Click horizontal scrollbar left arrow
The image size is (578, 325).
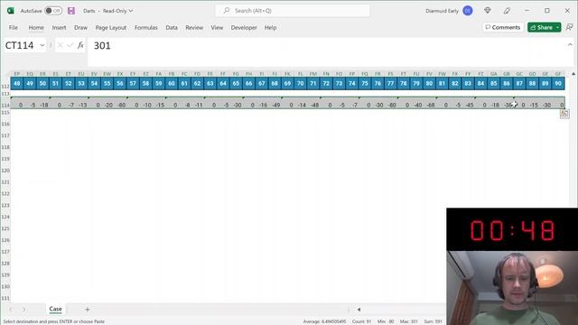pyautogui.click(x=359, y=310)
